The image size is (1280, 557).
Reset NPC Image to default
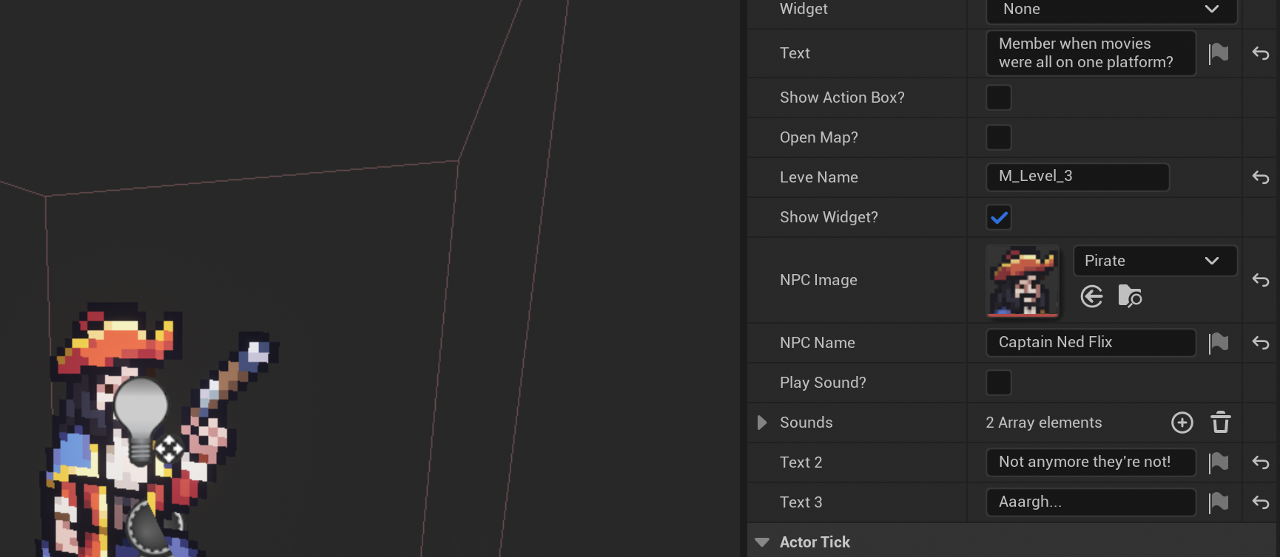click(x=1261, y=280)
